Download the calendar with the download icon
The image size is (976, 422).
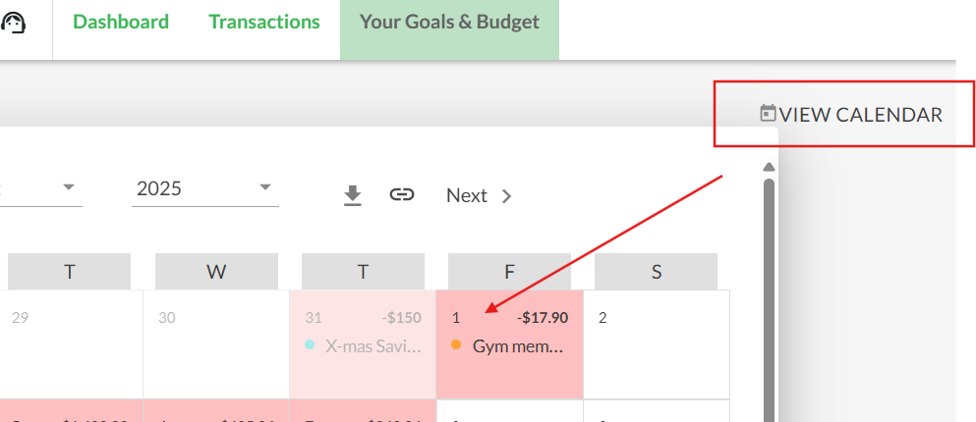[x=352, y=195]
